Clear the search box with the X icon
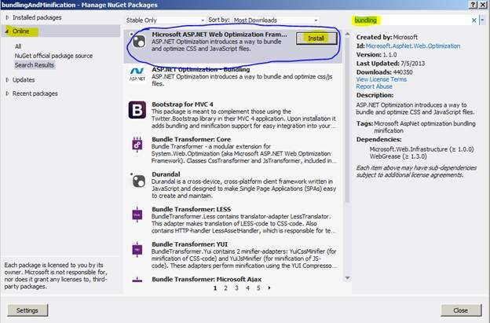 point(474,20)
